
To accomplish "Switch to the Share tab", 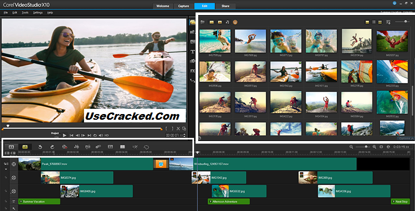I will tap(226, 6).
